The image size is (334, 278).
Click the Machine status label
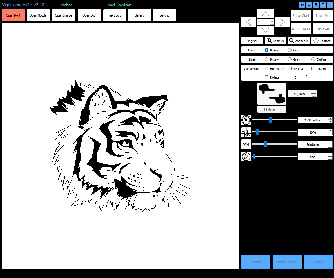click(66, 5)
